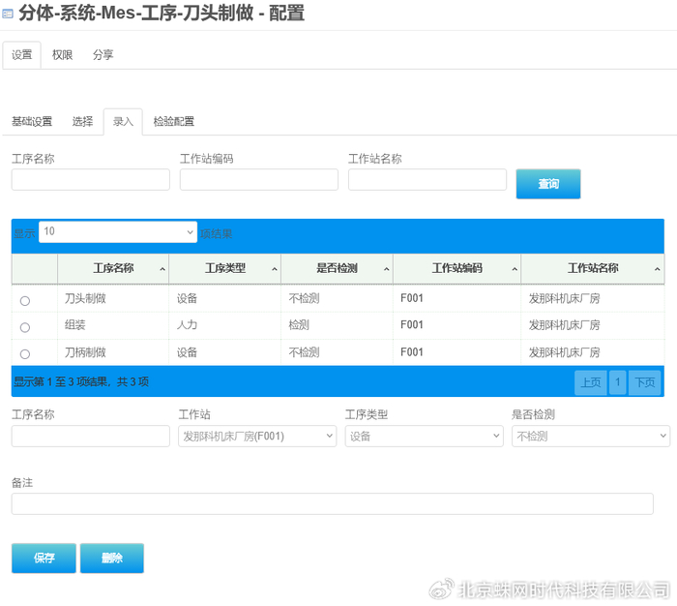Switch to the 分享 tab
Viewport: 677px width, 606px height.
(x=103, y=55)
